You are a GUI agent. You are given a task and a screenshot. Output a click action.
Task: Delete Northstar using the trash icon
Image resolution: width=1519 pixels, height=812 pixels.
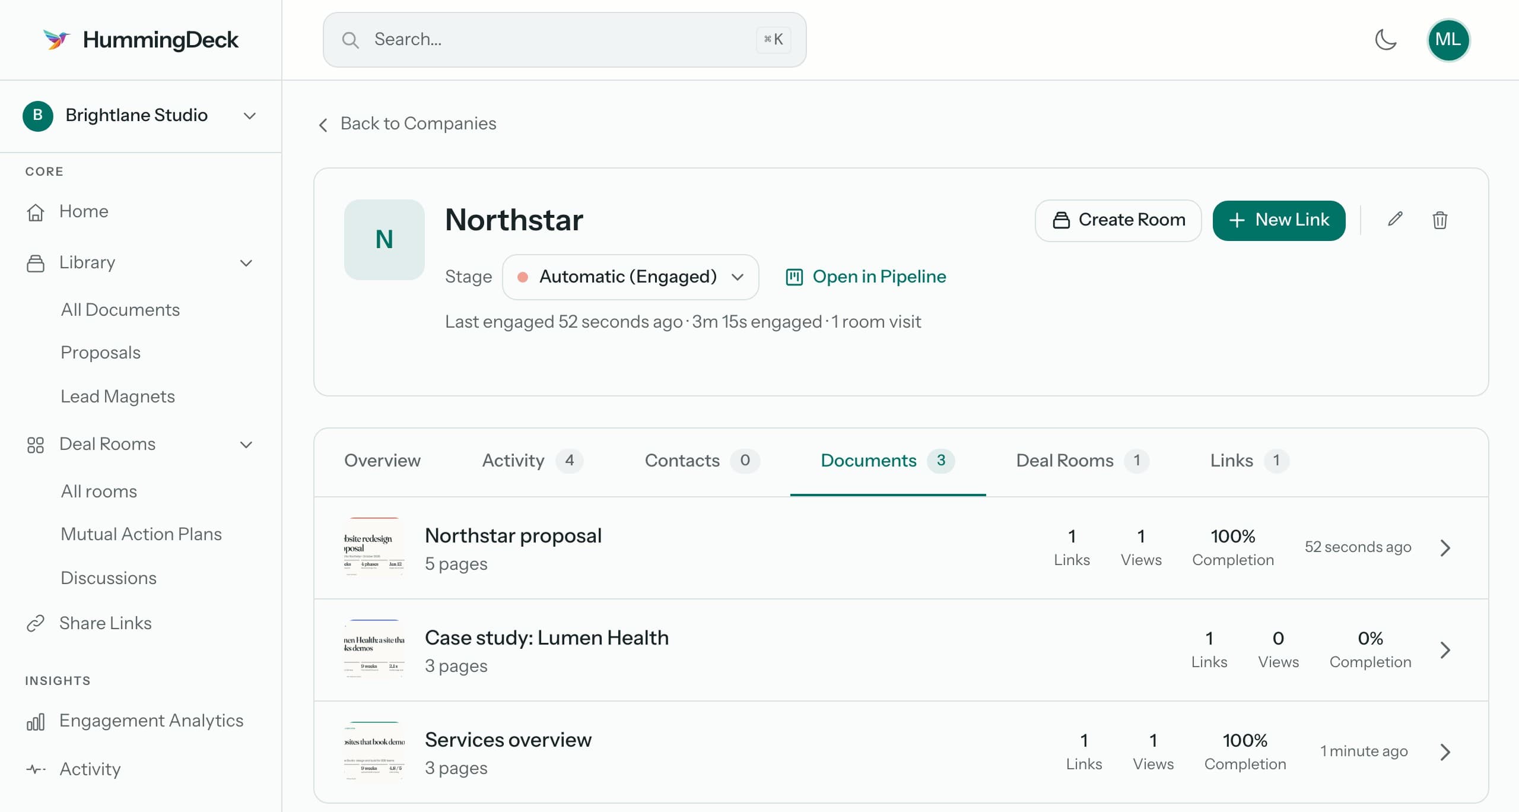click(1439, 220)
